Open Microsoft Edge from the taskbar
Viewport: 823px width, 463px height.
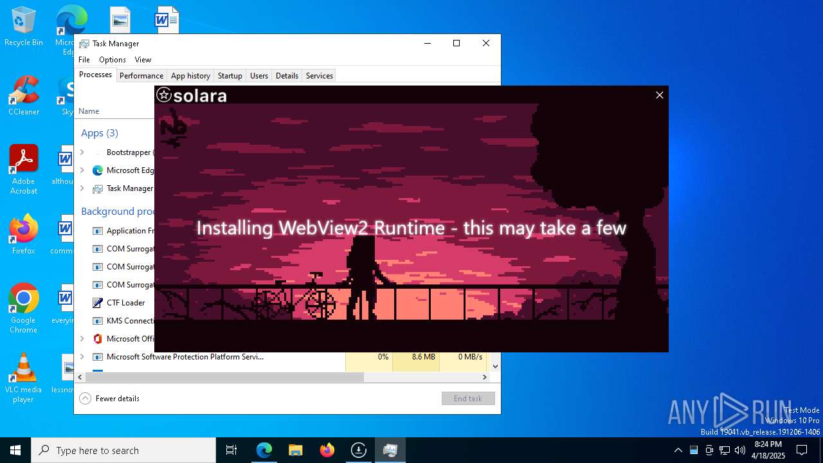pos(264,450)
